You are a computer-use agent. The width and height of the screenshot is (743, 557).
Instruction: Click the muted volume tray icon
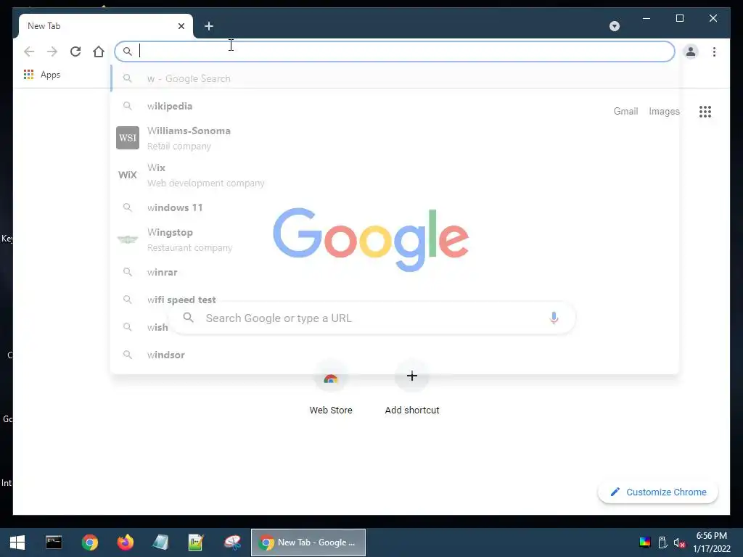[x=679, y=542]
